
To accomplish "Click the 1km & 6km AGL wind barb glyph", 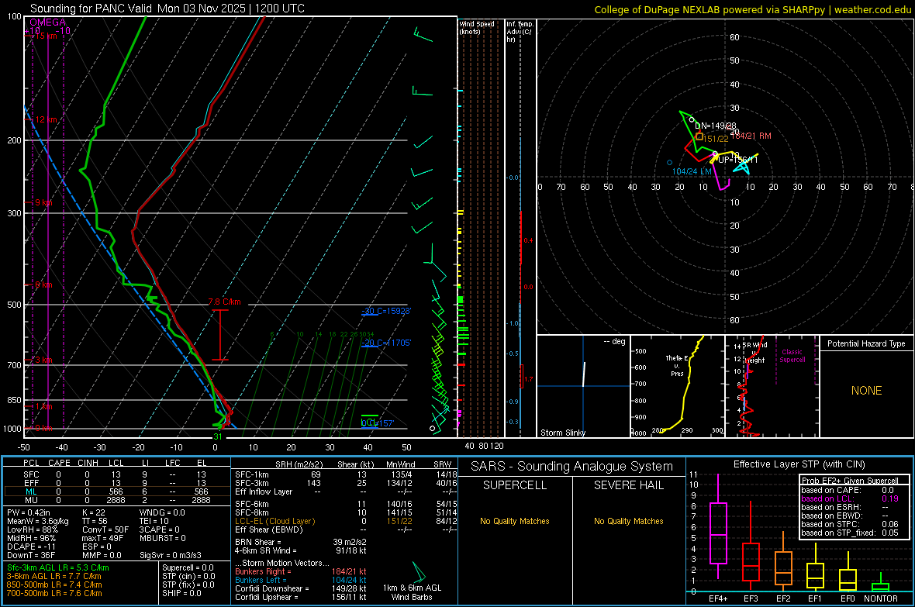I will tap(419, 571).
